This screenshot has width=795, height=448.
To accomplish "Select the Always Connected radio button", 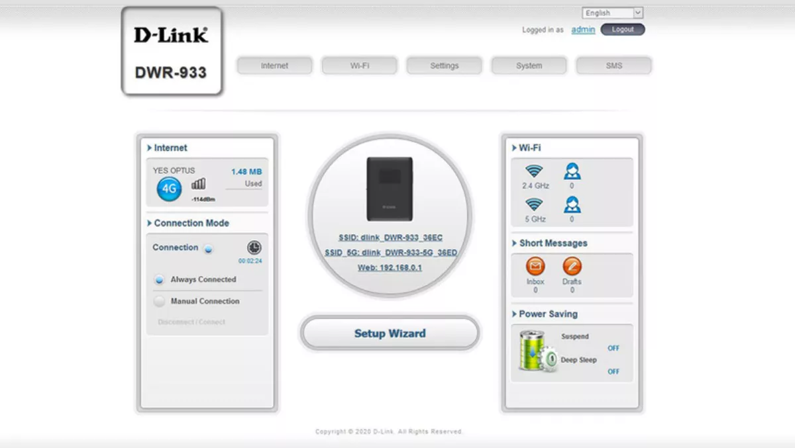I will pos(159,280).
